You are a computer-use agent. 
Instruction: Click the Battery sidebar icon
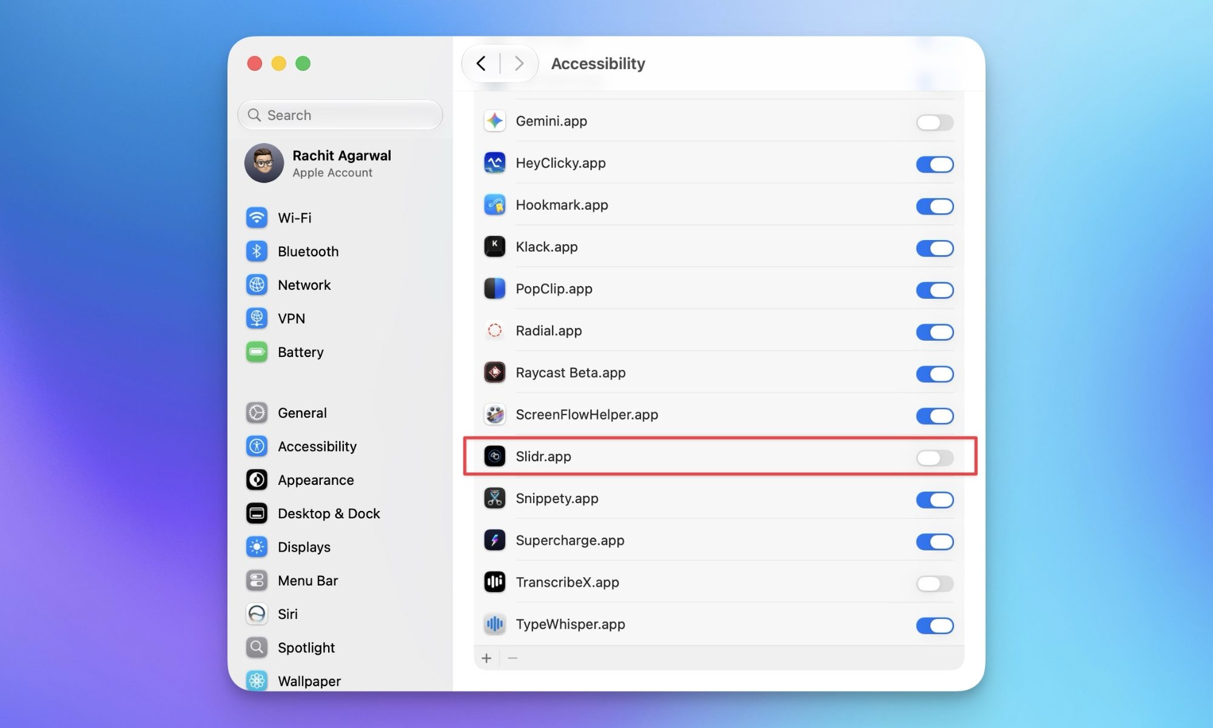coord(257,352)
